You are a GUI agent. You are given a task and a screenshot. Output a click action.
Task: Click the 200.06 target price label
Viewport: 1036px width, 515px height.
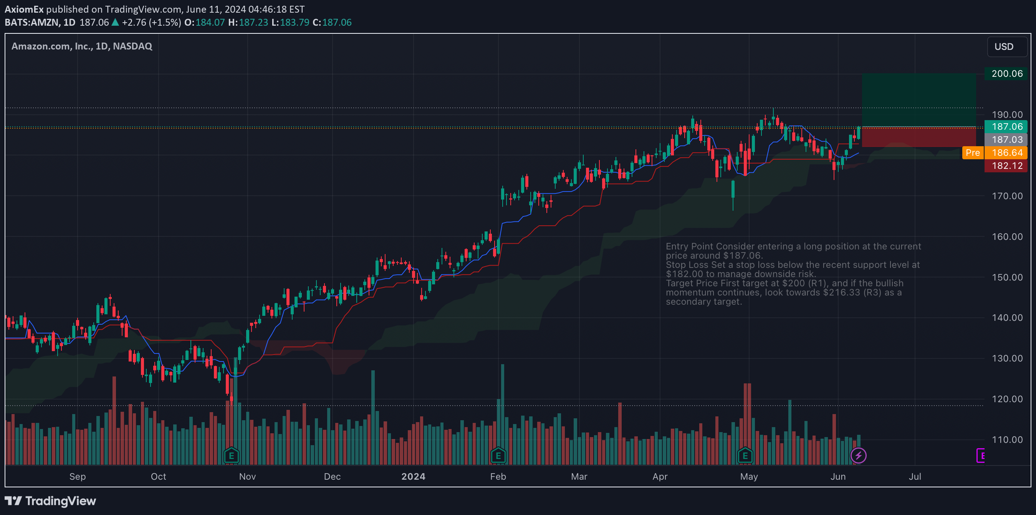pyautogui.click(x=1006, y=74)
